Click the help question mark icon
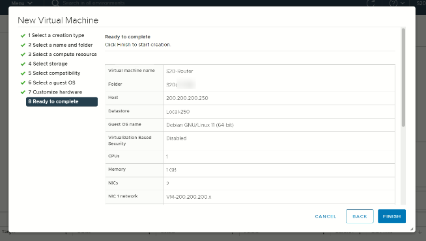The width and height of the screenshot is (426, 241). 393,3
